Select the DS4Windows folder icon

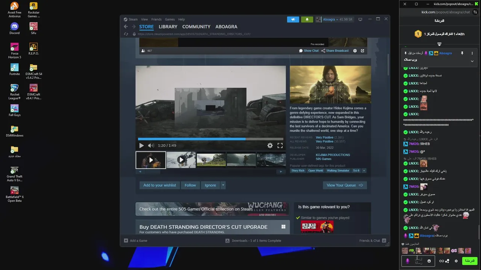point(14,131)
